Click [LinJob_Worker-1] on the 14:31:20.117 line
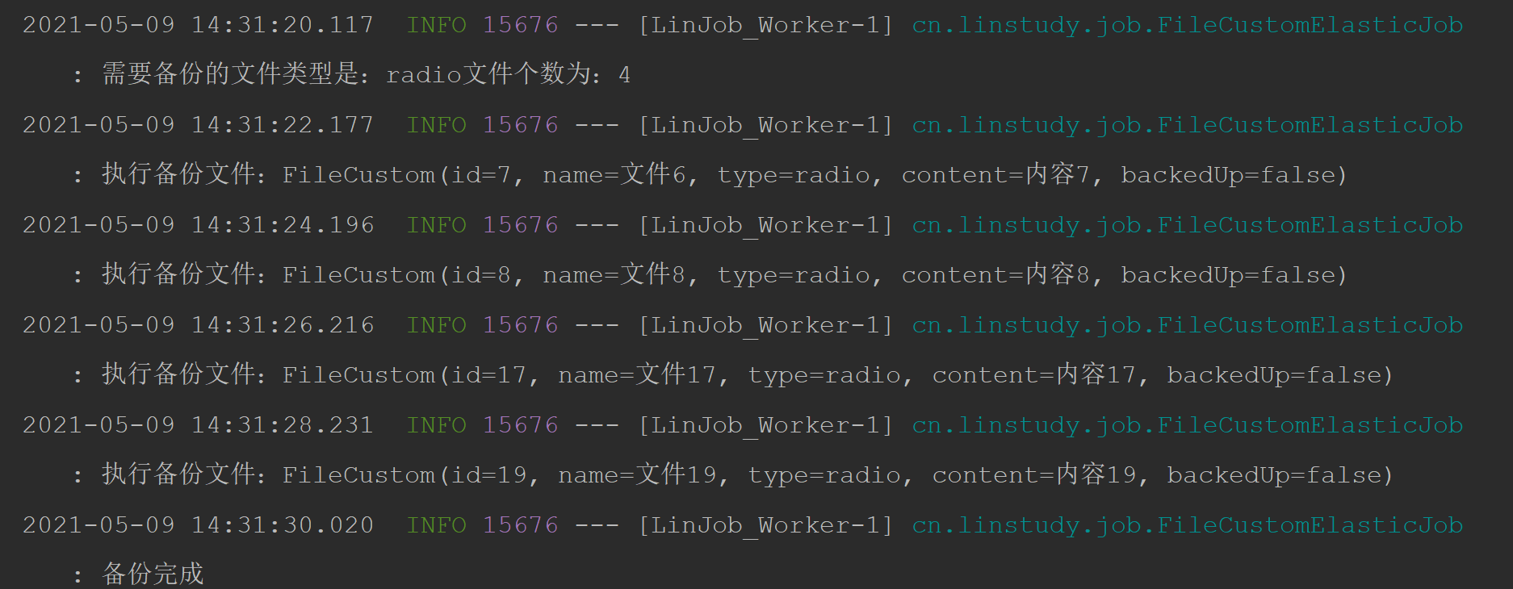The image size is (1513, 589). tap(765, 26)
